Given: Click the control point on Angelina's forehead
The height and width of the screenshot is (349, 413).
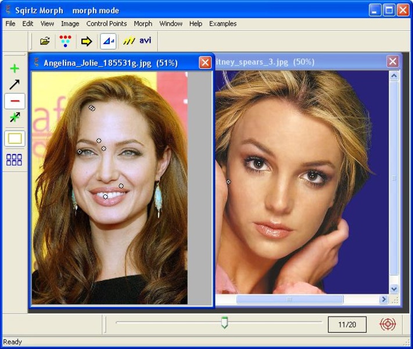Looking at the screenshot, I should click(92, 108).
